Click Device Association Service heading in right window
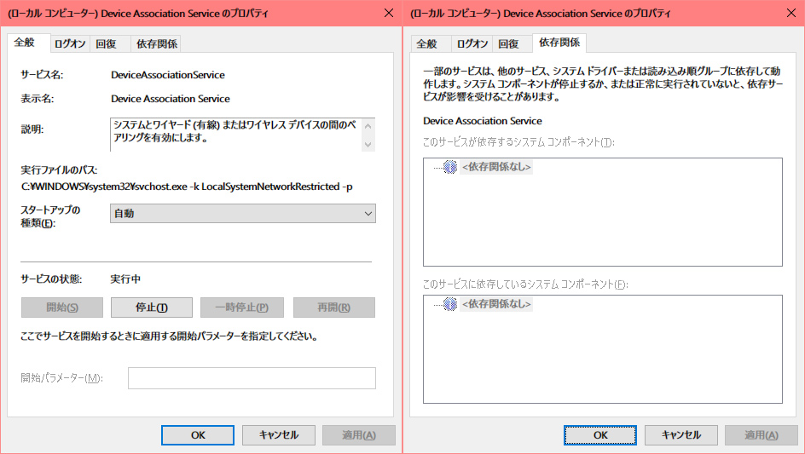 pyautogui.click(x=483, y=121)
